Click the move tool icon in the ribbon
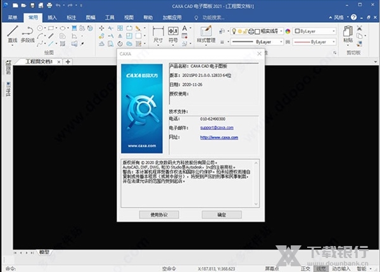This screenshot has width=380, height=272. point(101,28)
